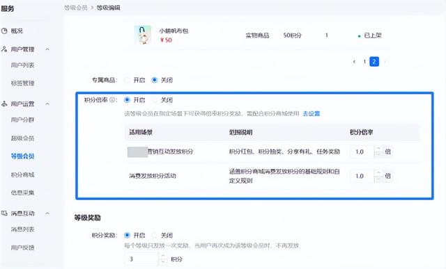Image resolution: width=446 pixels, height=269 pixels.
Task: Click the 范围说明 column header
Action: coord(241,132)
